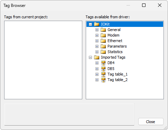Select the General tree label
The height and width of the screenshot is (130, 168).
pos(114,30)
